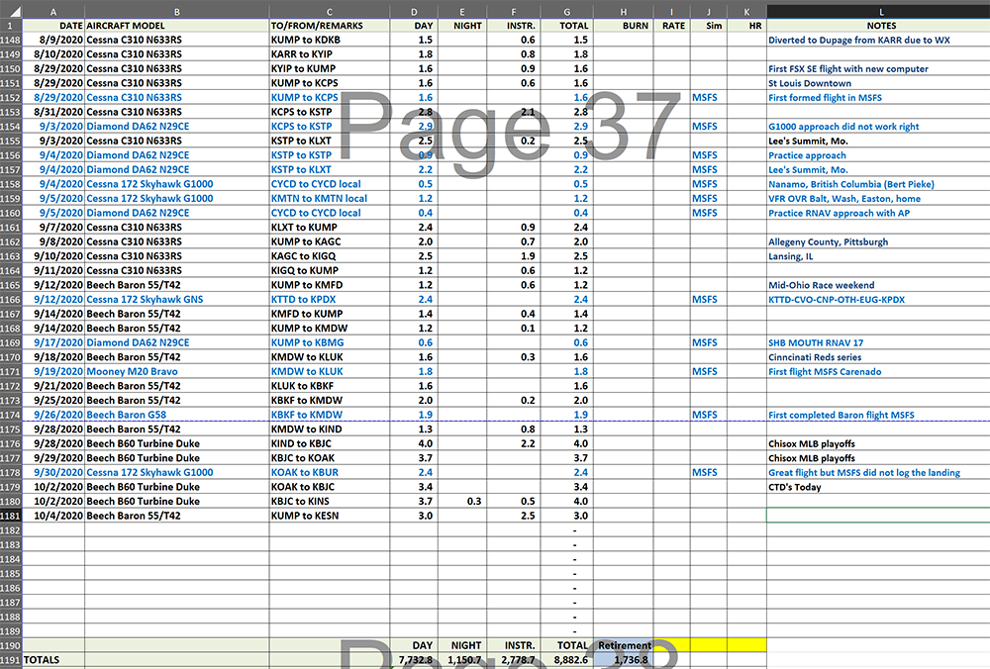
Task: Click note 'Diverted to Dupage from KARR due to WX'
Action: coord(858,40)
